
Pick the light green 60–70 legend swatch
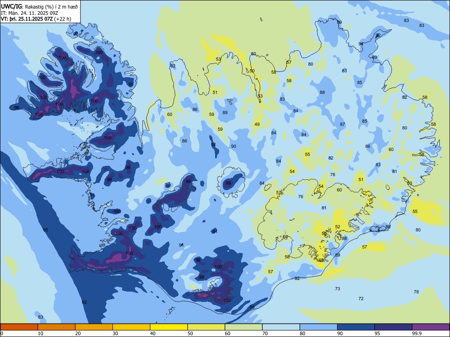tap(243, 327)
